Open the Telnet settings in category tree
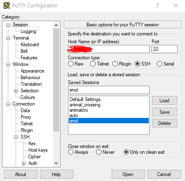 click(x=27, y=124)
